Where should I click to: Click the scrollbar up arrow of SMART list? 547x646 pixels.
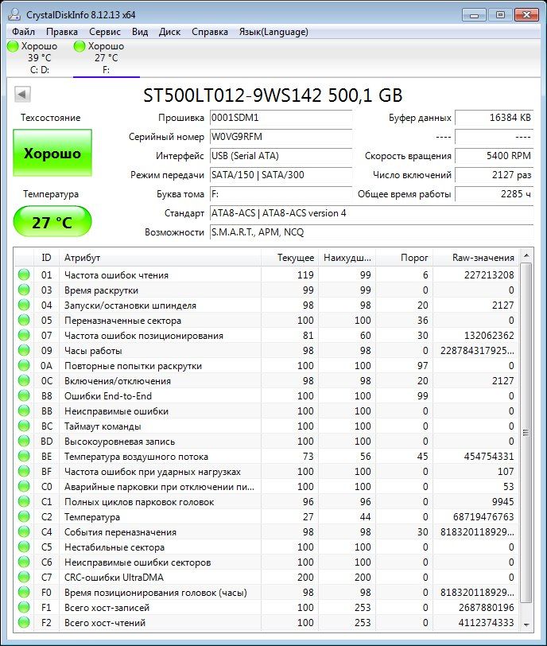526,256
